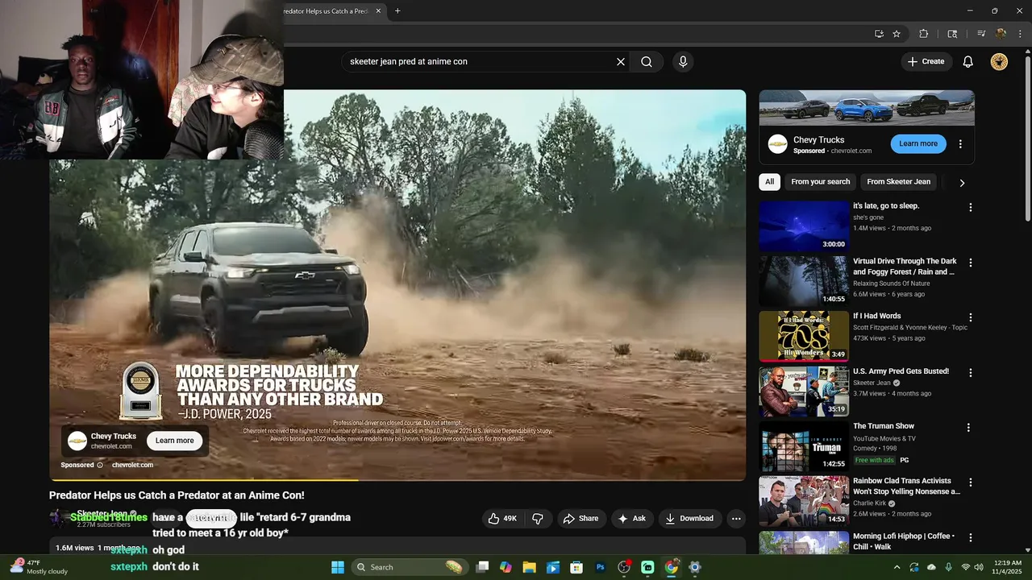Click Charlie Kirk channel name
1032x580 pixels.
pos(870,503)
